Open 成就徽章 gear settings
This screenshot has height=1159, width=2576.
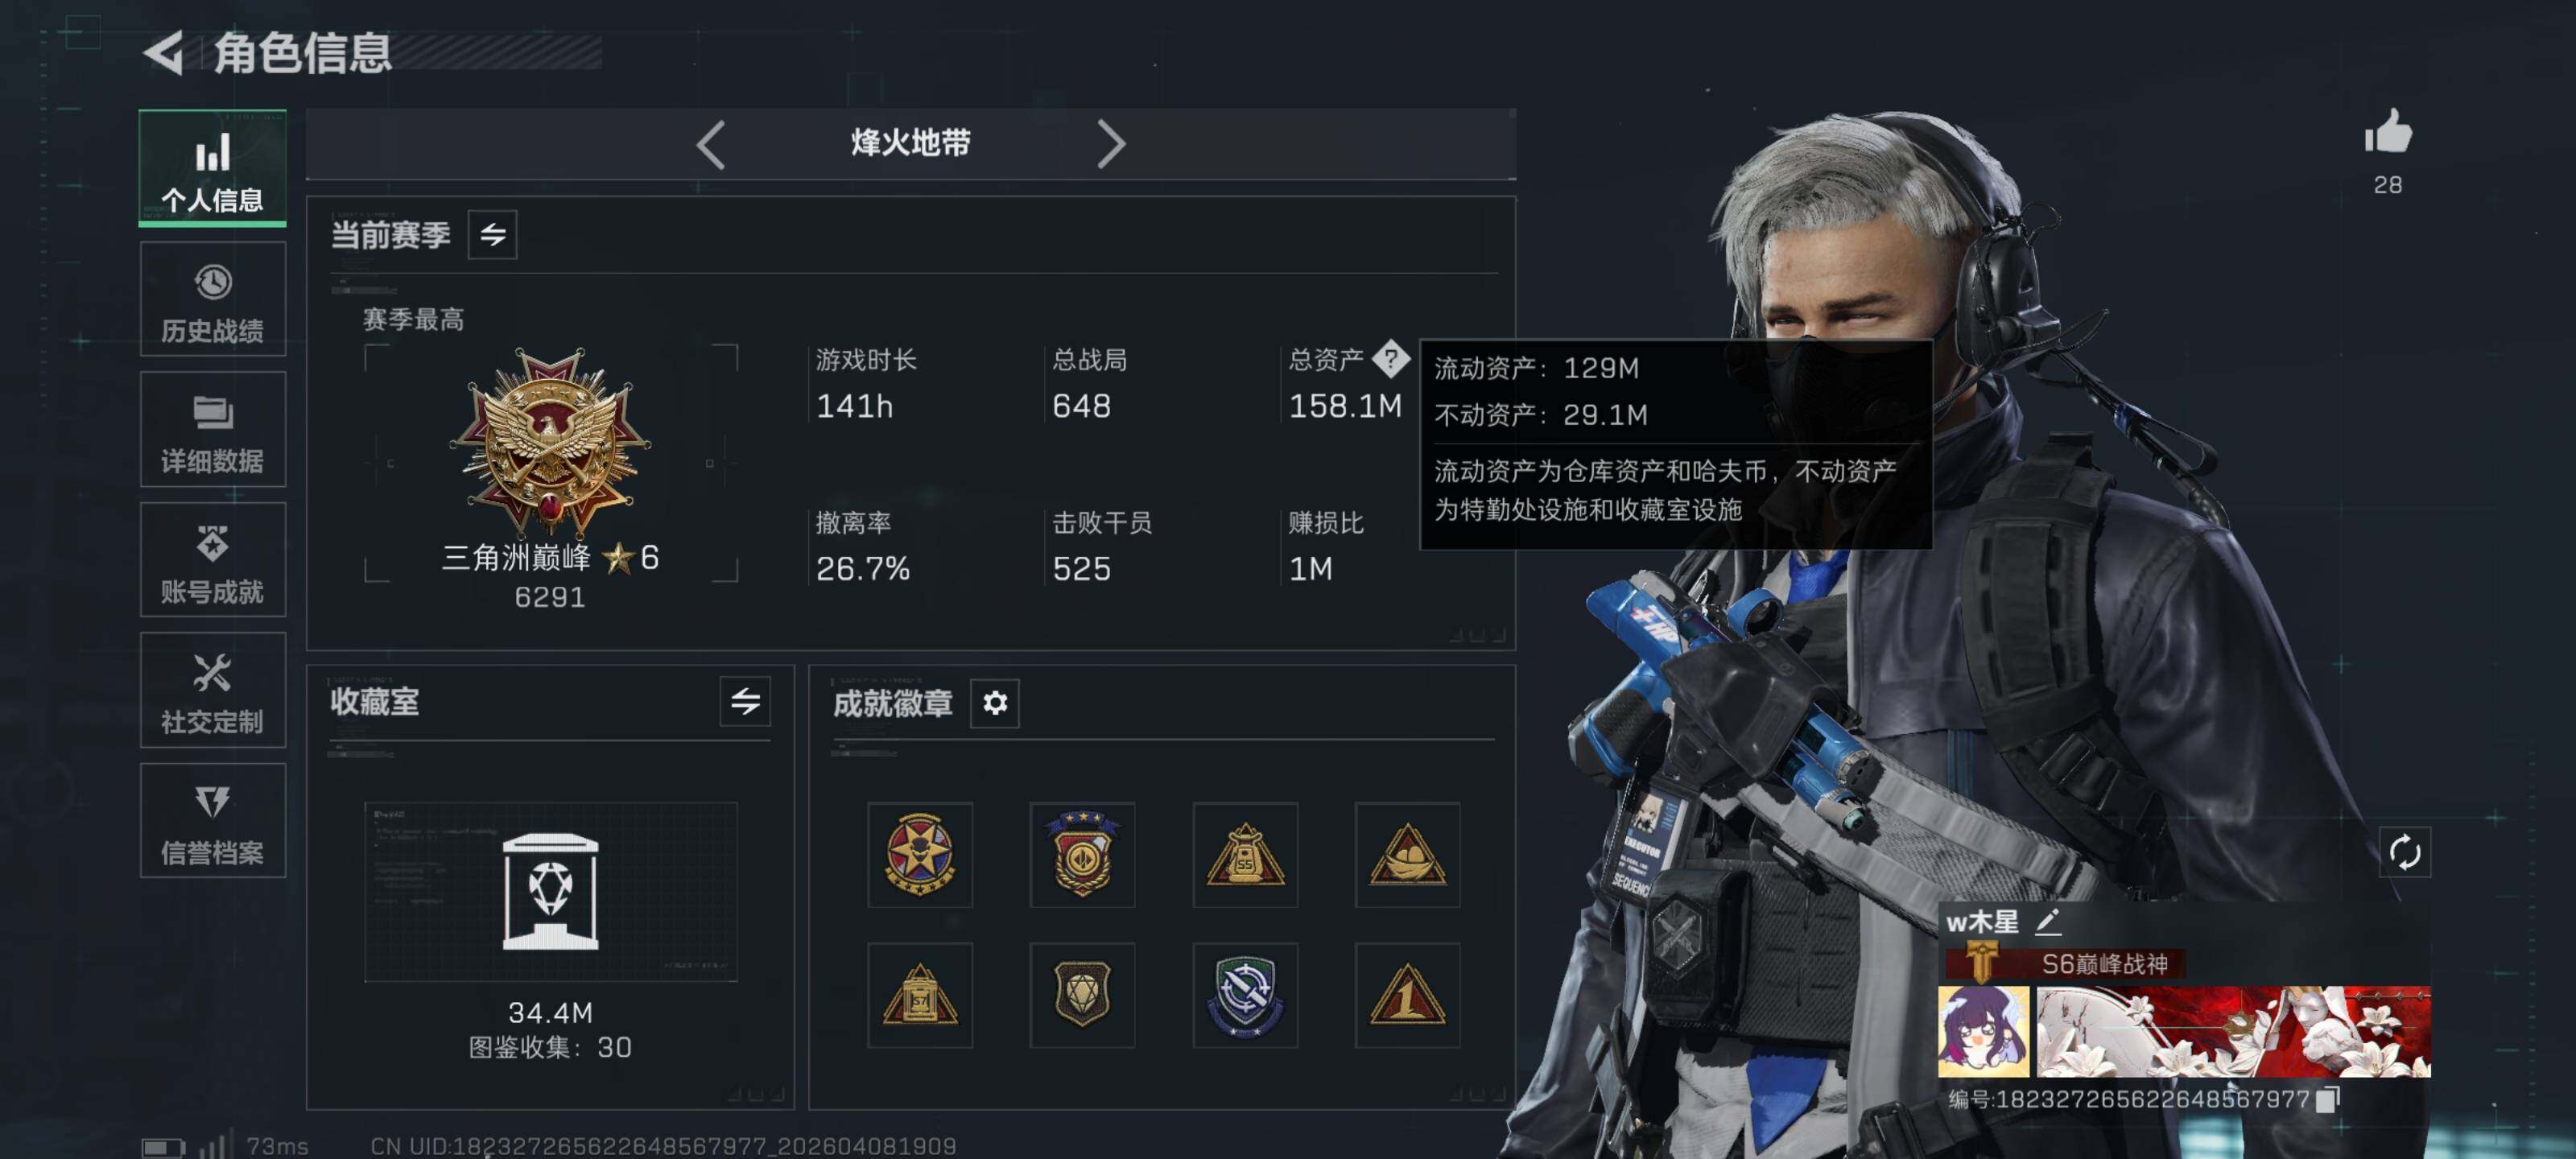pos(994,703)
